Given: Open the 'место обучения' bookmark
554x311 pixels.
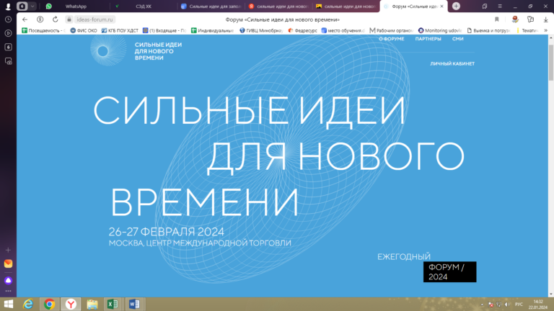Looking at the screenshot, I should coord(343,31).
